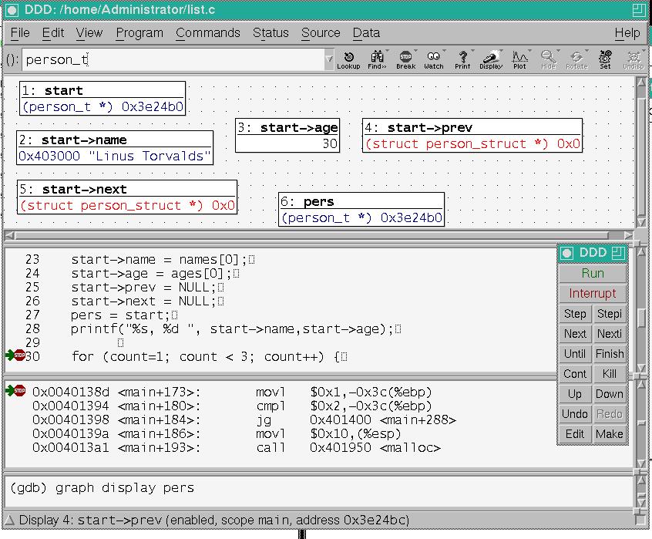
Task: Click the Nexti button
Action: pyautogui.click(x=610, y=334)
